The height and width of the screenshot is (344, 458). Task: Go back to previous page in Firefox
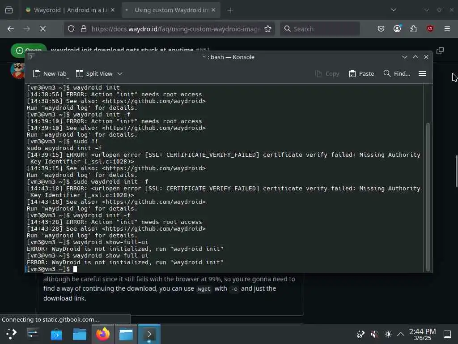11,29
